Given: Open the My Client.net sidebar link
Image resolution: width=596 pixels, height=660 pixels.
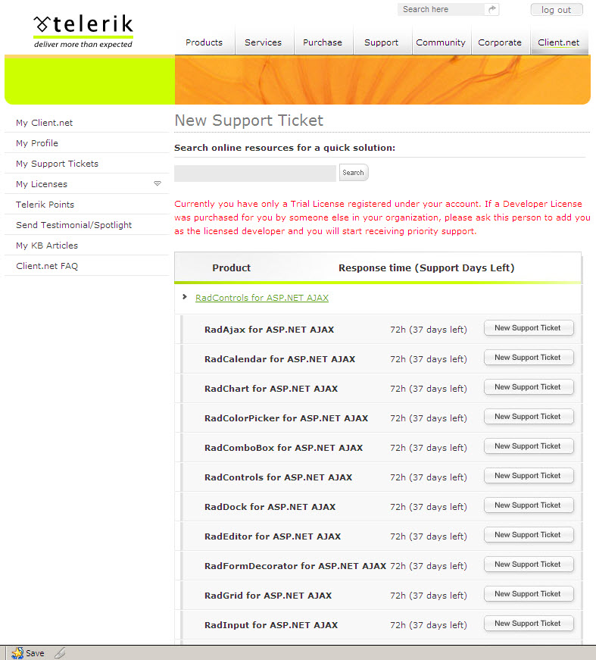Looking at the screenshot, I should [44, 123].
